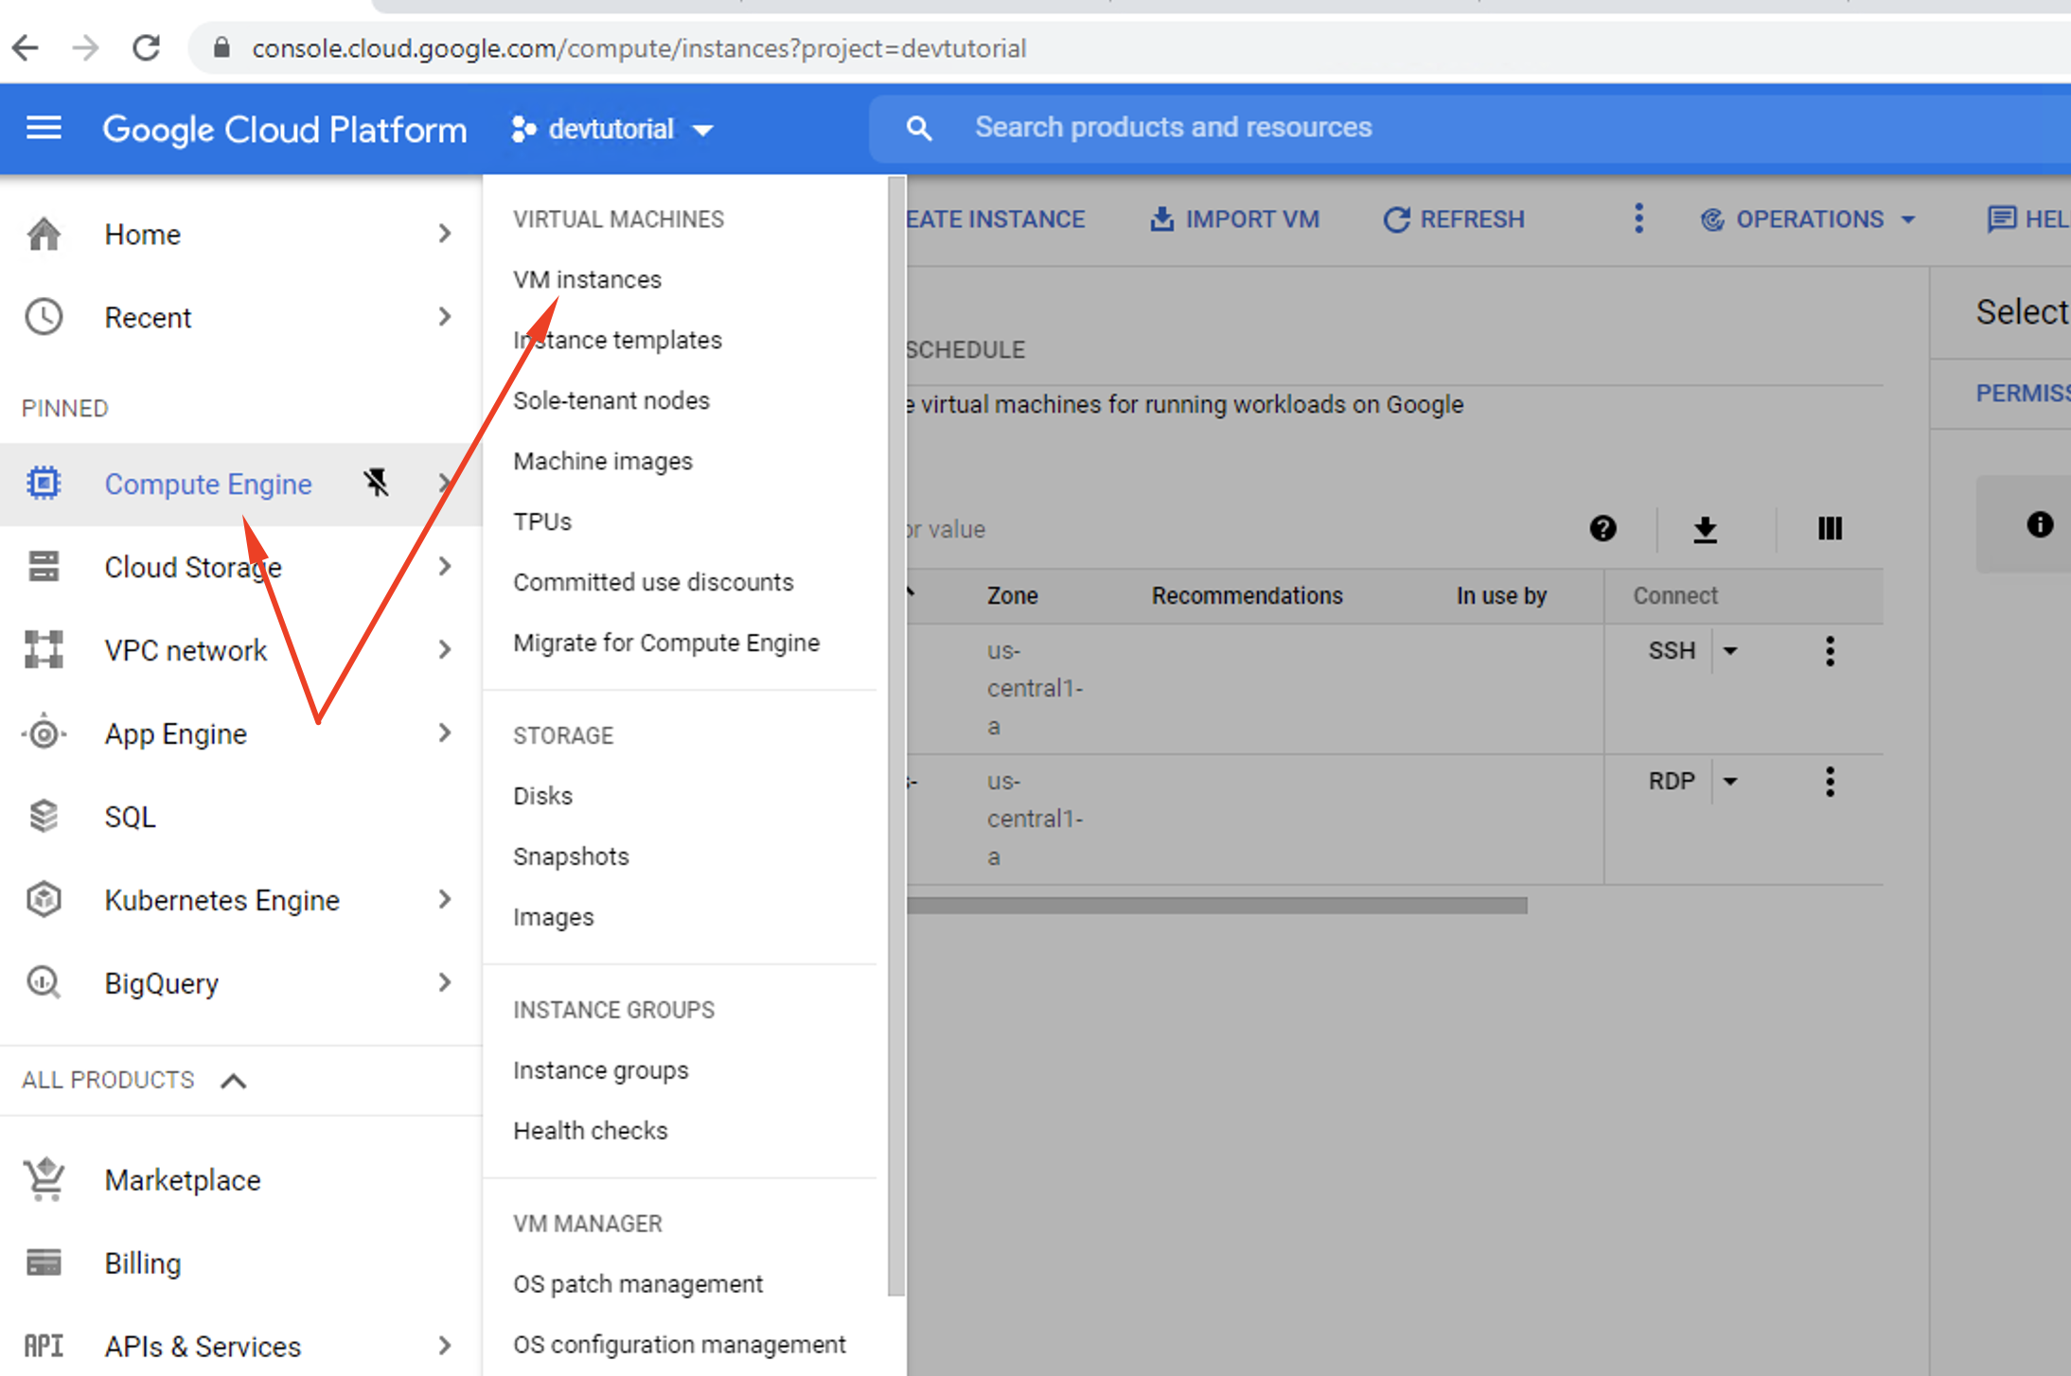Collapse the ALL PRODUCTS section

point(233,1081)
